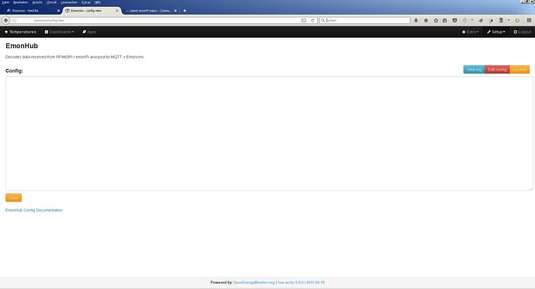This screenshot has width=535, height=289.
Task: Open the Pocket shield icon
Action: (x=454, y=20)
